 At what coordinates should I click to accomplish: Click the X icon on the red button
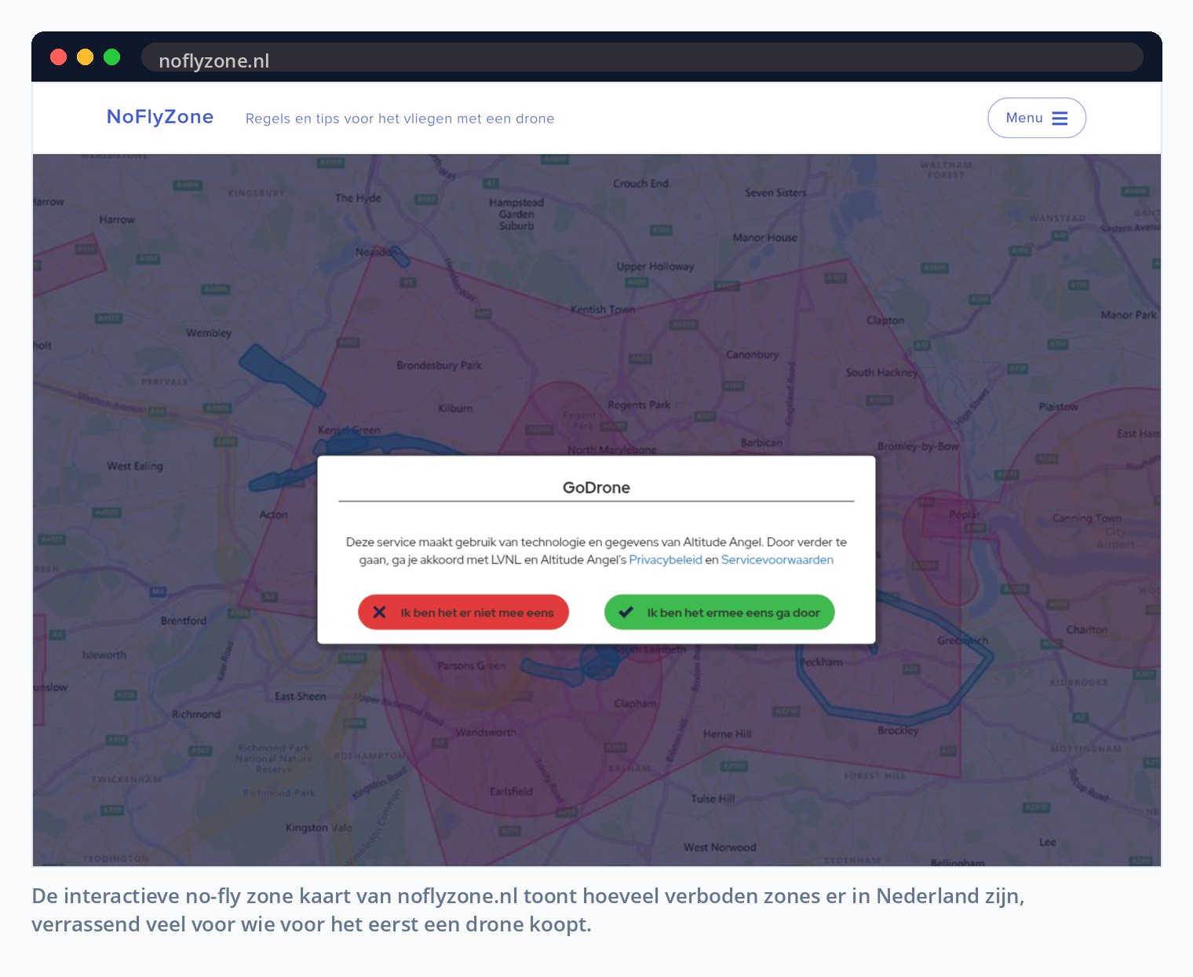[379, 612]
